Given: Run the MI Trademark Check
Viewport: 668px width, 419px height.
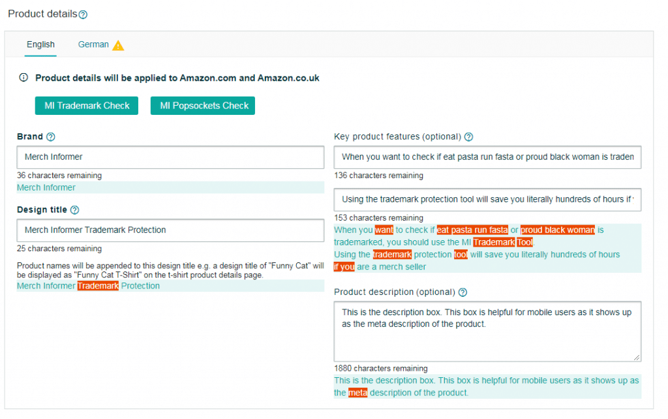Looking at the screenshot, I should [x=87, y=106].
